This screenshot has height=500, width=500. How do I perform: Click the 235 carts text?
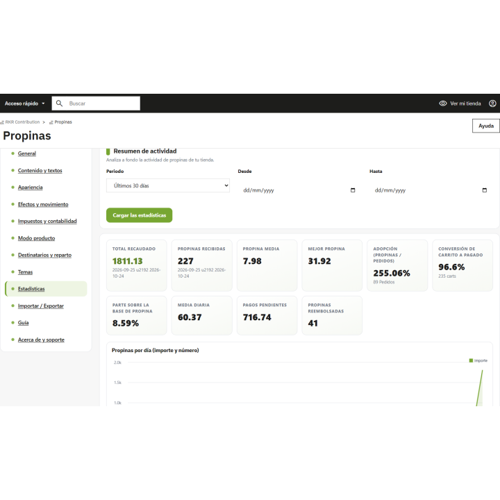[x=447, y=276]
